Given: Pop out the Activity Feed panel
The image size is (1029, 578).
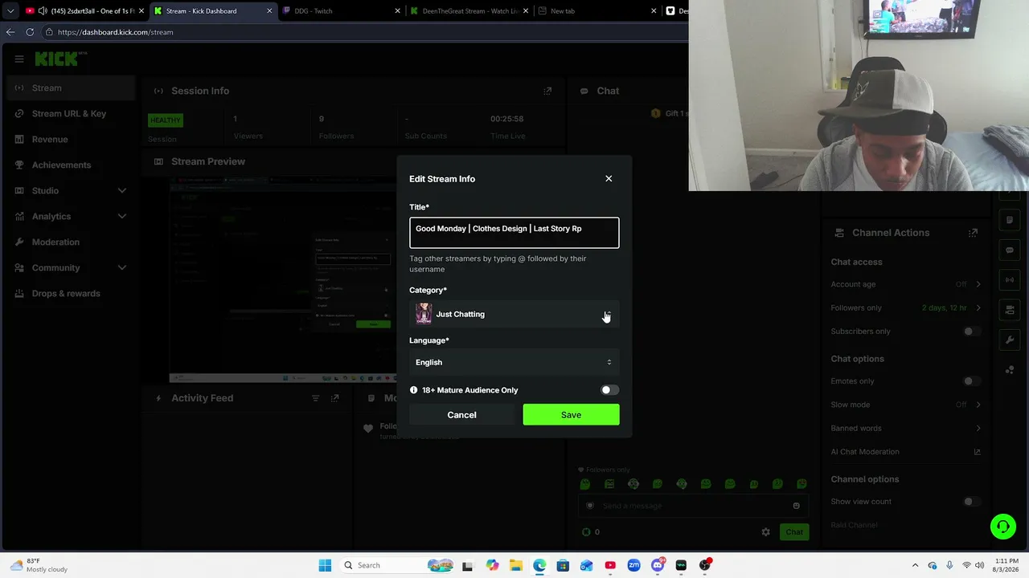Looking at the screenshot, I should 335,398.
